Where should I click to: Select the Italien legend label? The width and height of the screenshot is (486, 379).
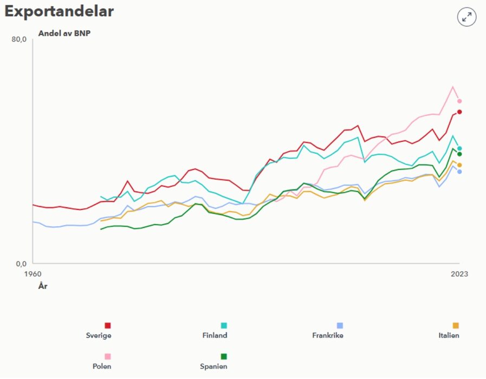449,335
